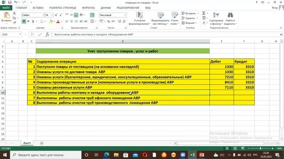The height and width of the screenshot is (159, 284).
Task: Click the yellow Fill Color bucket swatch
Action: click(x=51, y=22)
